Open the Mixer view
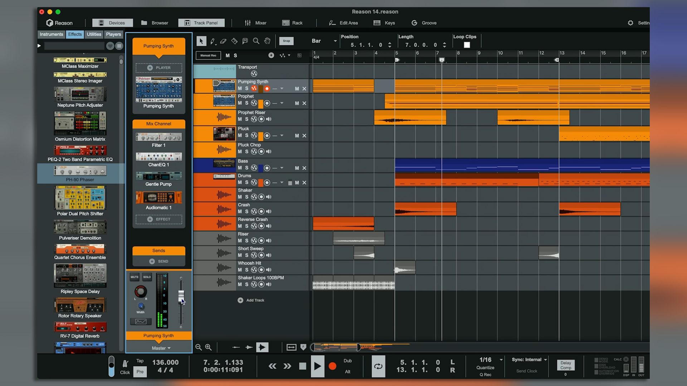Screen dimensions: 687x386 (260, 23)
